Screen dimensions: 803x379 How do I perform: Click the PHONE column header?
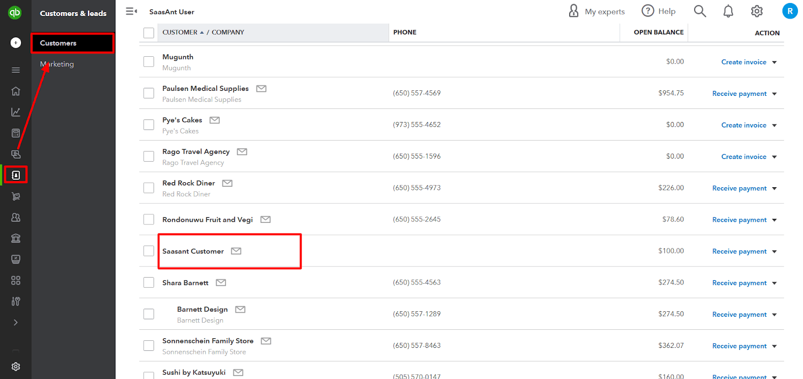tap(405, 32)
